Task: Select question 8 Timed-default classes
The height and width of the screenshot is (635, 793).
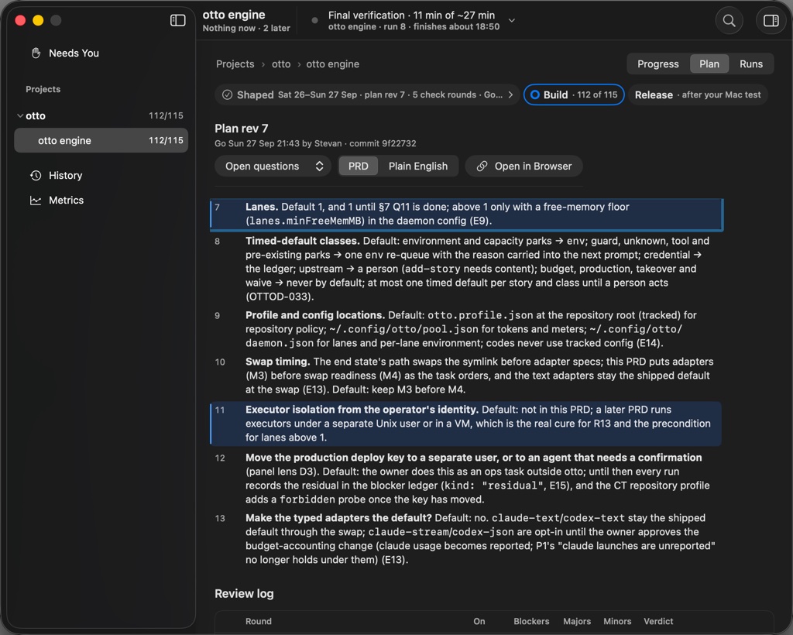Action: coord(466,269)
